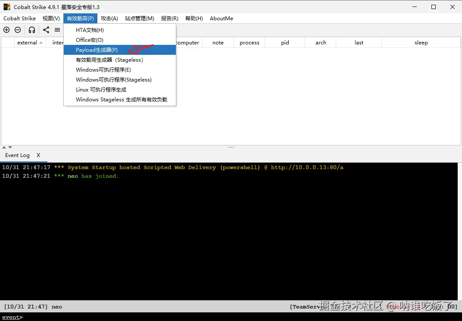The width and height of the screenshot is (462, 321).
Task: Collapse pane with the split up arrow
Action: pos(4,147)
